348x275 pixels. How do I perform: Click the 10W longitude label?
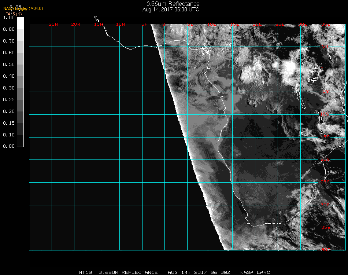[x=121, y=24]
